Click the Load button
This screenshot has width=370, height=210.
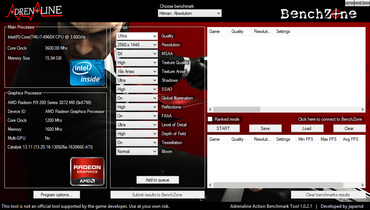click(x=307, y=129)
